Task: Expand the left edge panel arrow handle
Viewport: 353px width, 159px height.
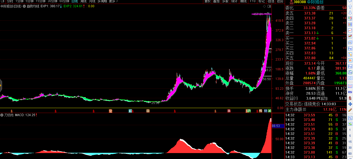Action: click(1, 85)
